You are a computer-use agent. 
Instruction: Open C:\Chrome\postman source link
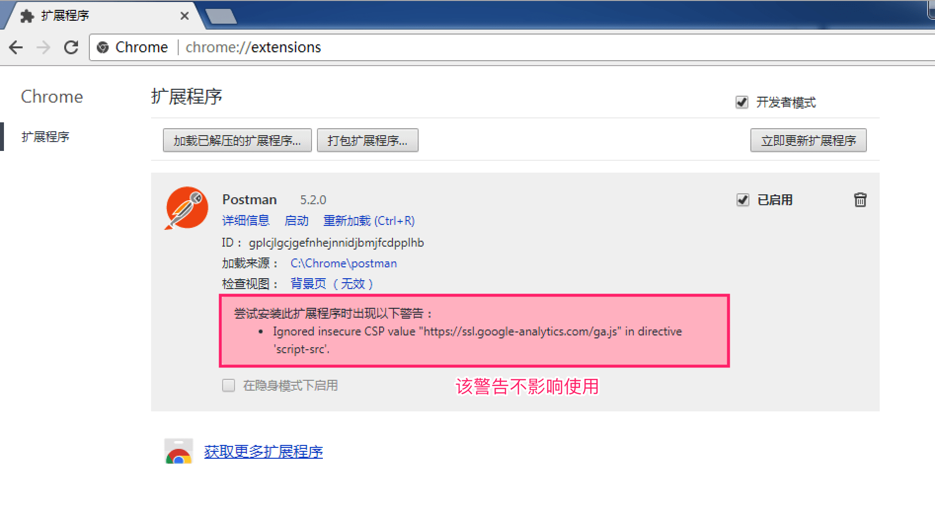click(x=343, y=263)
